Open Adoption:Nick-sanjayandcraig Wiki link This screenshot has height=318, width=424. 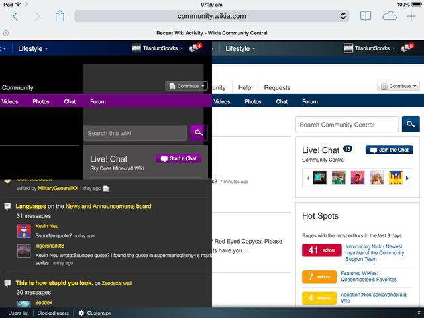pyautogui.click(x=374, y=297)
